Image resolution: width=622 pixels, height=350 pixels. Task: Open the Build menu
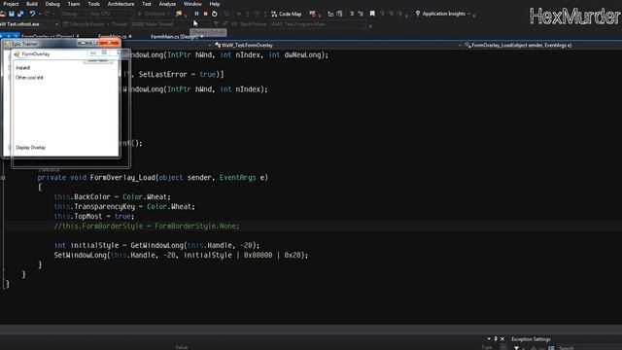point(32,4)
